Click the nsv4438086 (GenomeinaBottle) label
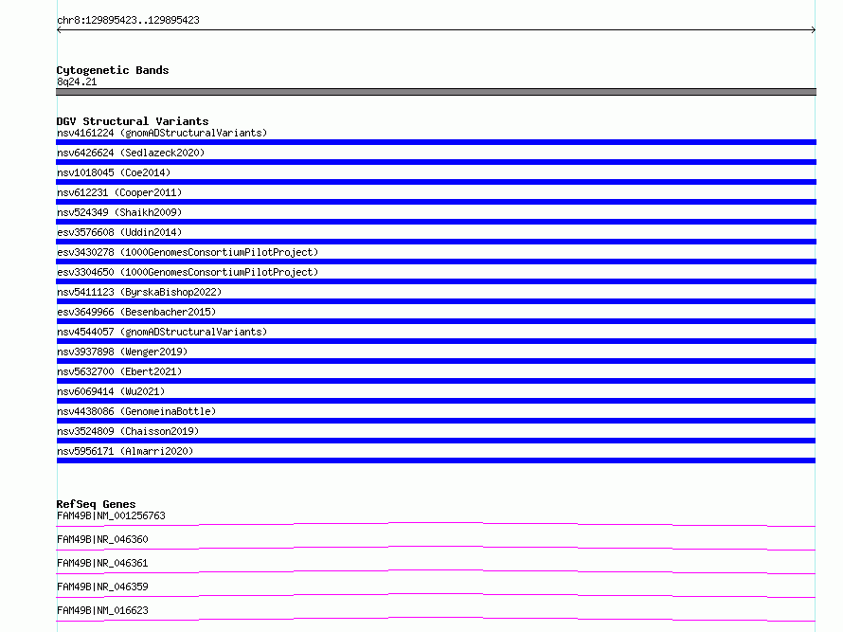The width and height of the screenshot is (843, 632). (136, 411)
